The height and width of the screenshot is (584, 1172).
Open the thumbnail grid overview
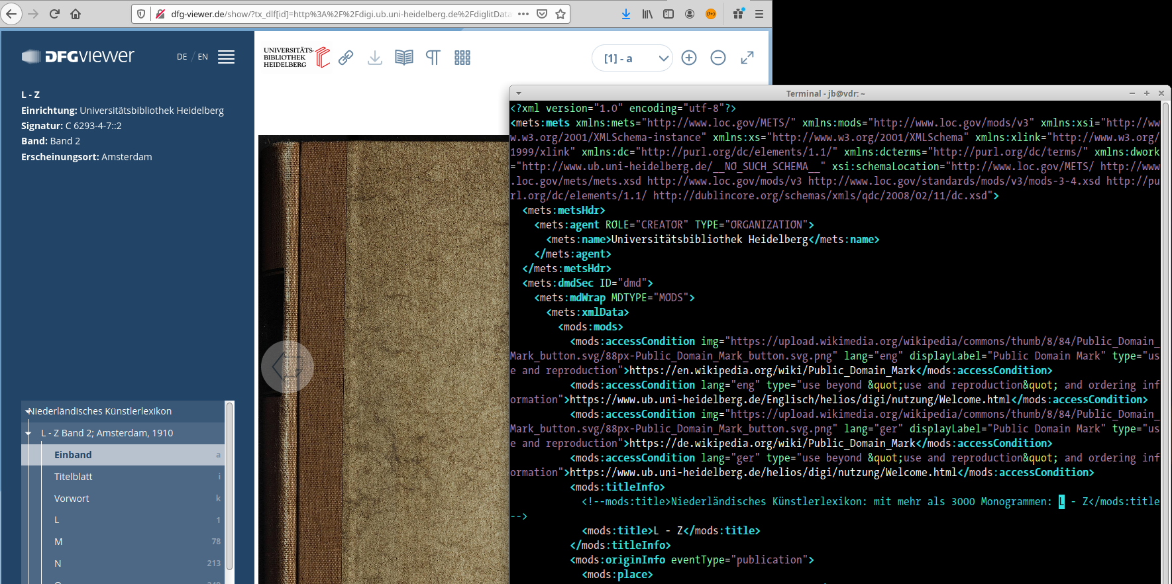pyautogui.click(x=462, y=58)
